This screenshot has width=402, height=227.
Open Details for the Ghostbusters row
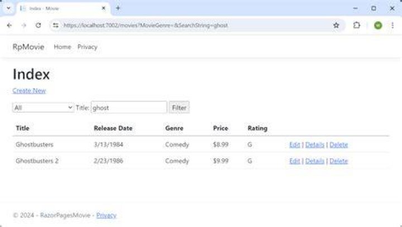tap(315, 145)
